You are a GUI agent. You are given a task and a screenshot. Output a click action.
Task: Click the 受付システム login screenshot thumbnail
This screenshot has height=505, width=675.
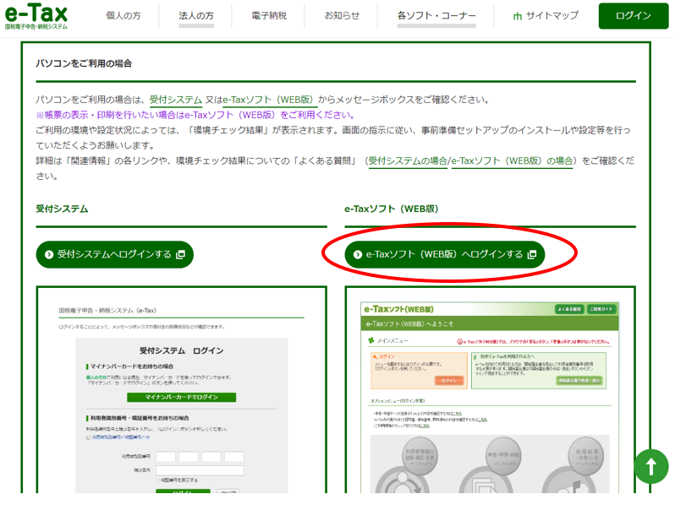(x=181, y=390)
